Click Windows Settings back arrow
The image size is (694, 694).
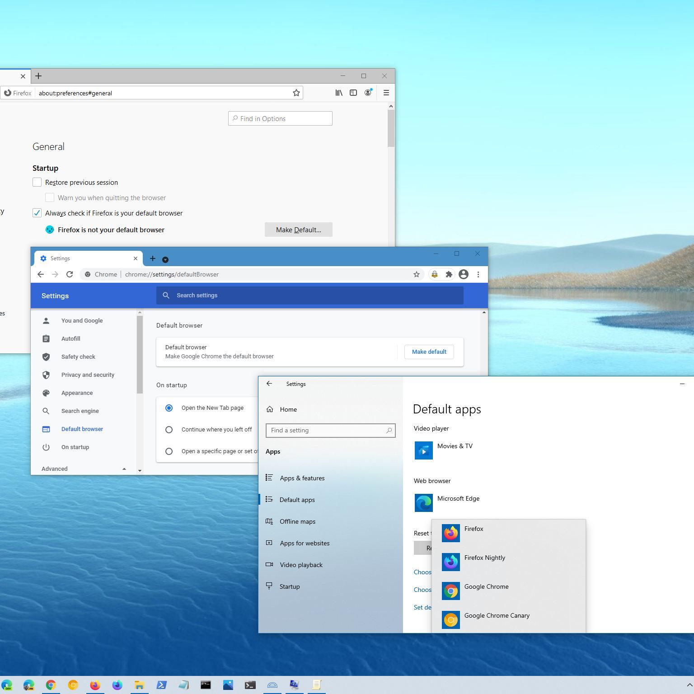tap(269, 384)
